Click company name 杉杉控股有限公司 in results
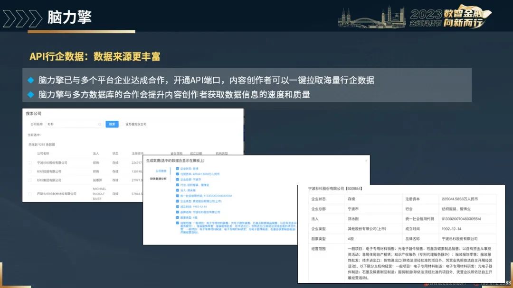Viewport: 513px width, 288px height. [x=49, y=171]
